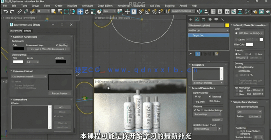Choose the Rectangular Selection Region tool

66,12
